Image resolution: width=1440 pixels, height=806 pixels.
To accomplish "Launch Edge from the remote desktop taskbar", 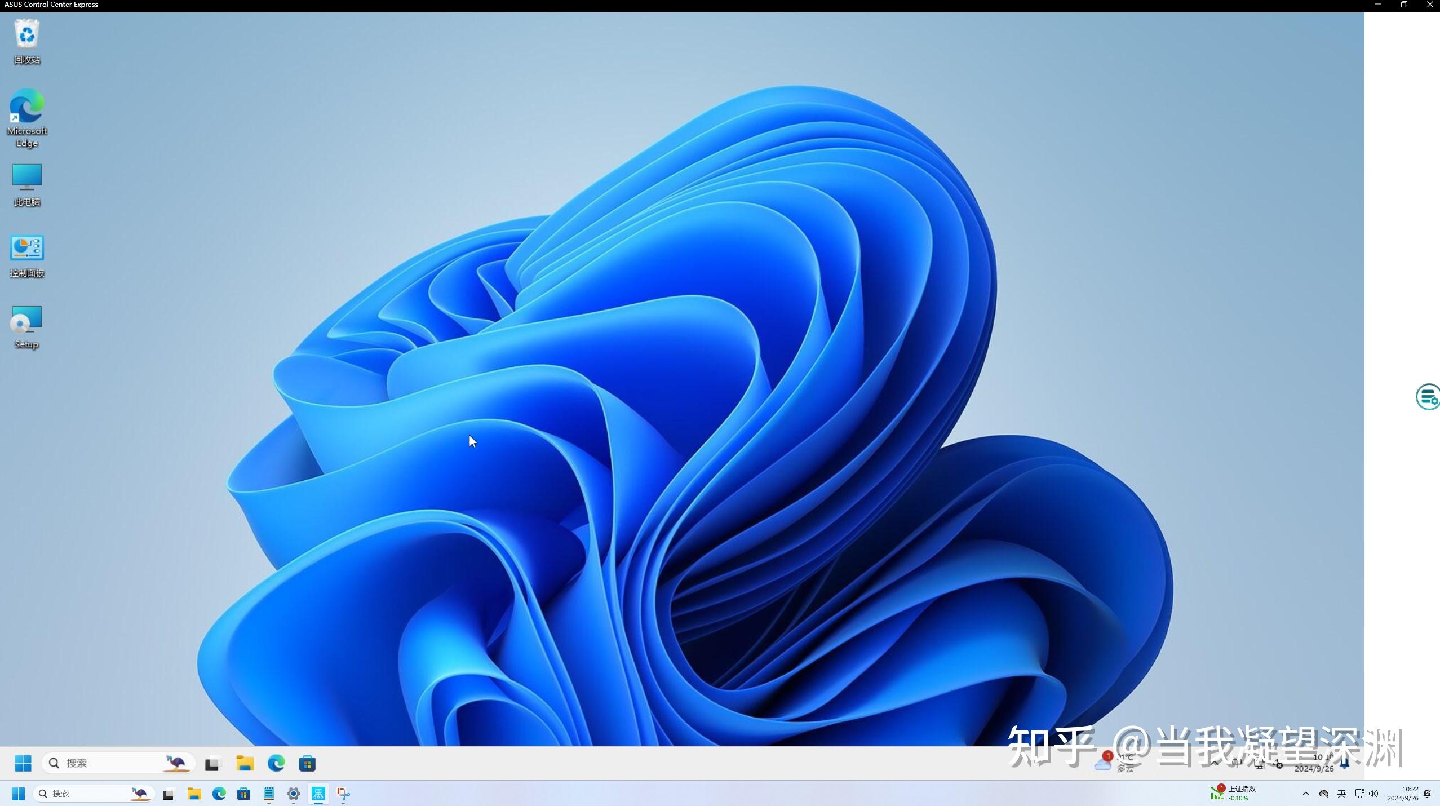I will click(276, 763).
